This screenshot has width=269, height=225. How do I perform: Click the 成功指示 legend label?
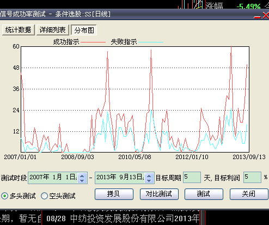(66, 42)
